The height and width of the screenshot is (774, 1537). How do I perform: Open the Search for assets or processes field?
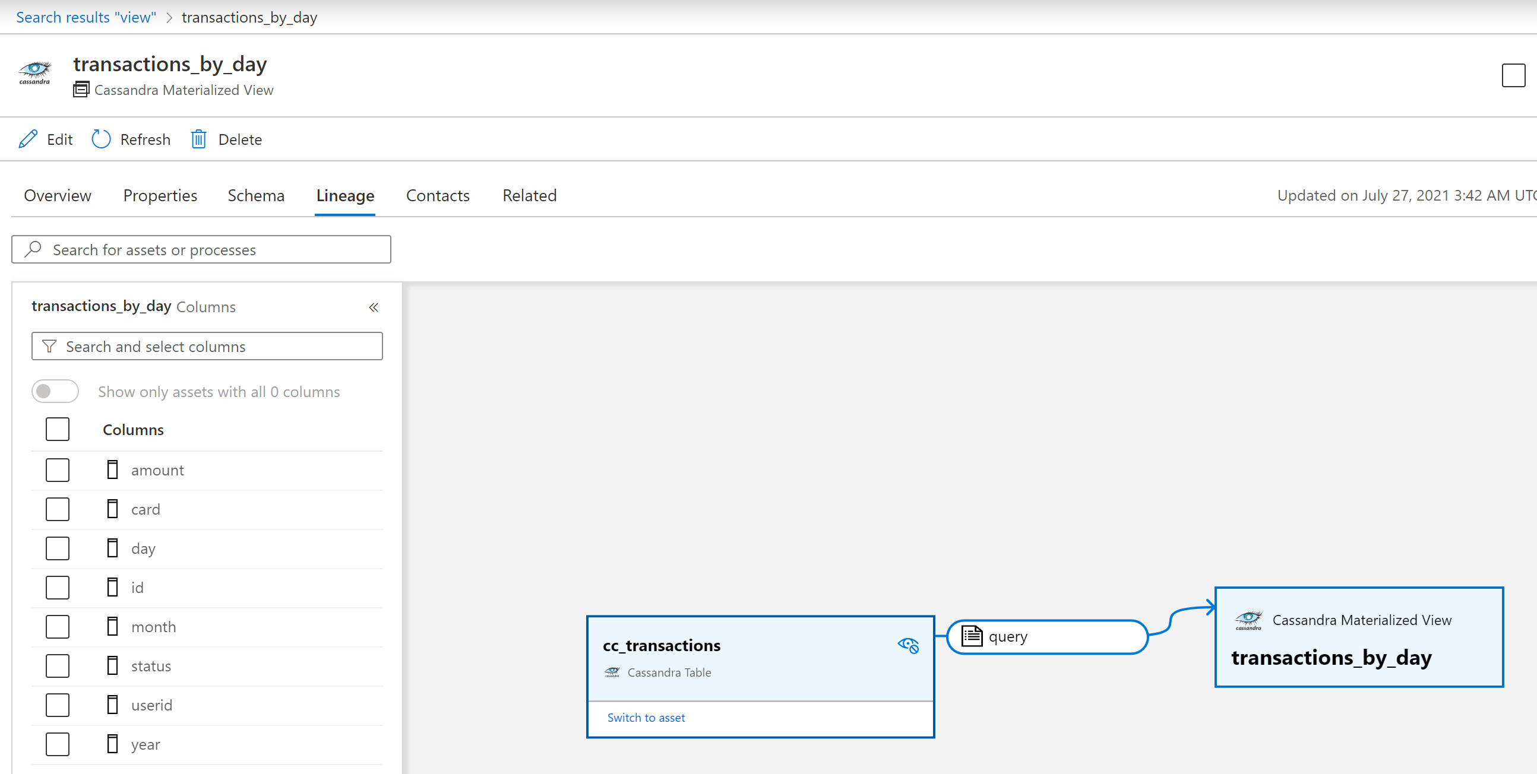point(201,249)
